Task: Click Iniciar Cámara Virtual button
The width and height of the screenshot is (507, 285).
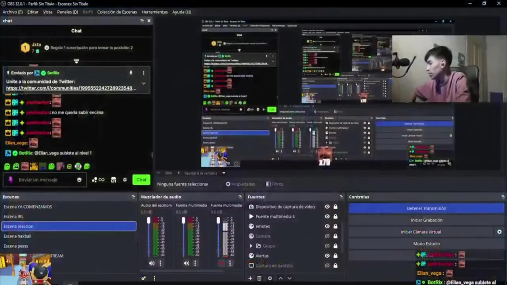Action: tap(421, 232)
